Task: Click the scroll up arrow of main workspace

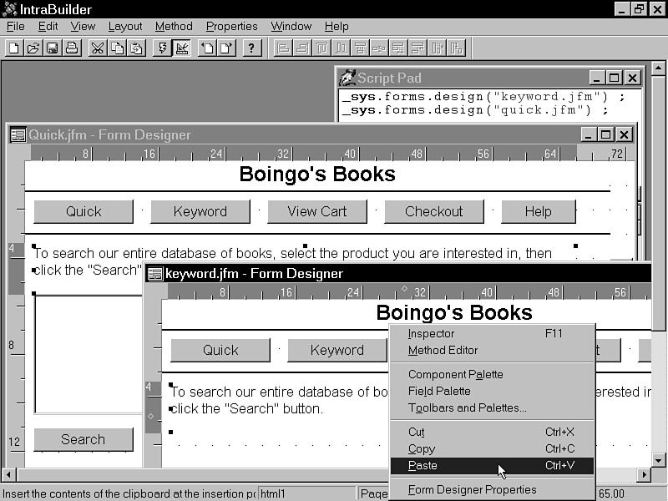Action: pyautogui.click(x=659, y=68)
